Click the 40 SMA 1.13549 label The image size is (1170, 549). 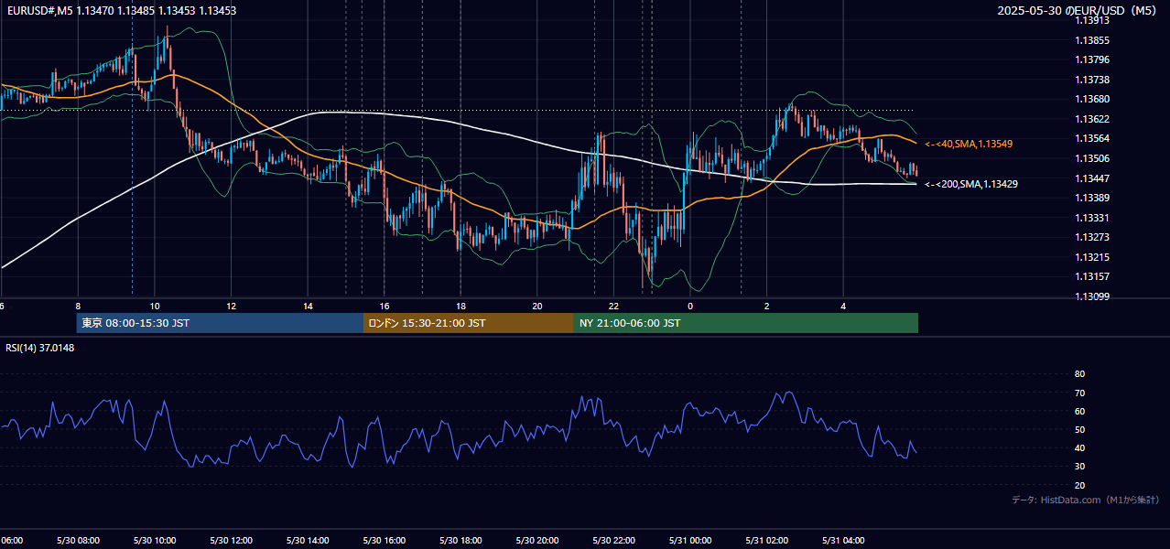[x=969, y=145]
